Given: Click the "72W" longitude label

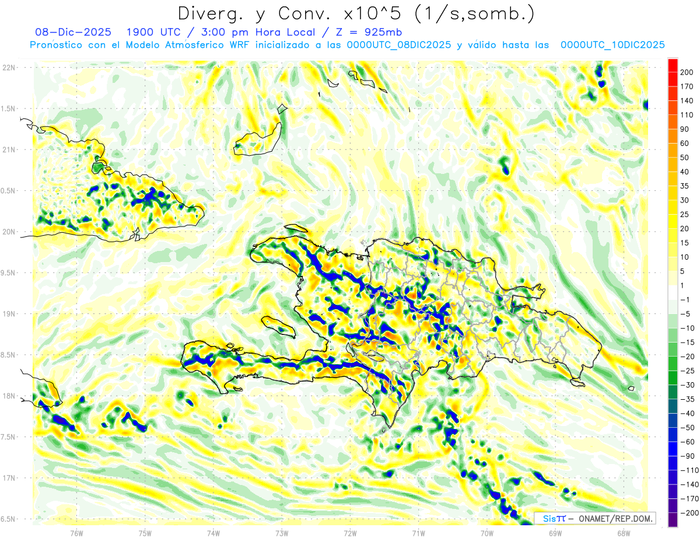Looking at the screenshot, I should tap(350, 533).
